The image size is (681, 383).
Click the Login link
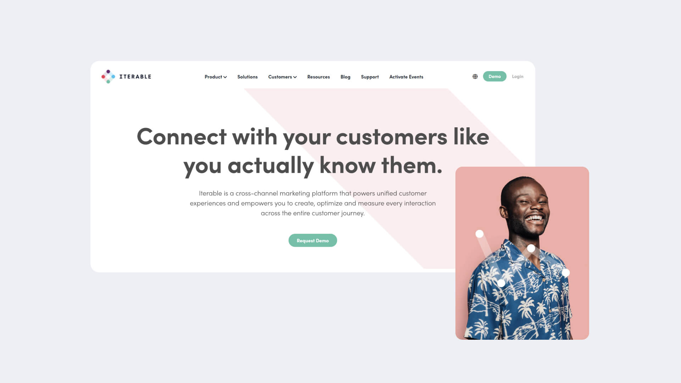tap(518, 76)
